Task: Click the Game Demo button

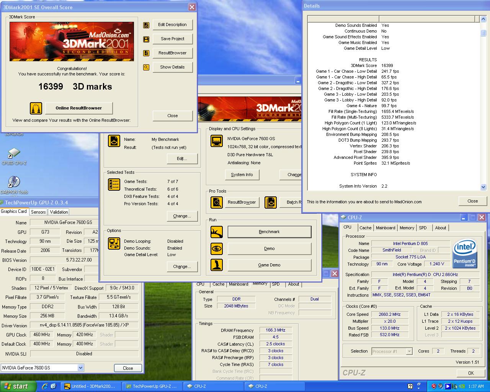Action: [x=269, y=265]
